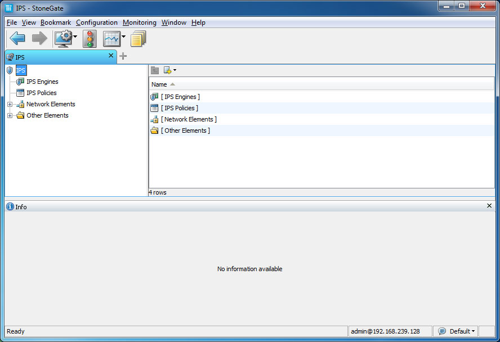The width and height of the screenshot is (500, 342).
Task: Click the Other Elements folder icon in tree
Action: tap(20, 115)
